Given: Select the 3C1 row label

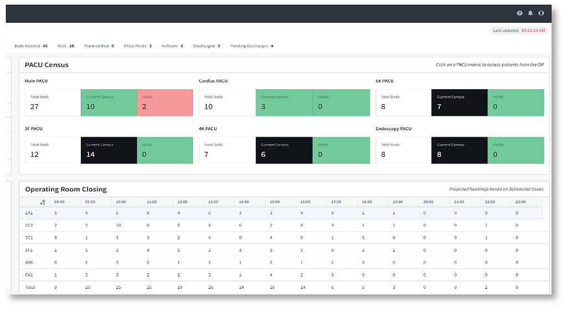Looking at the screenshot, I should (x=29, y=238).
